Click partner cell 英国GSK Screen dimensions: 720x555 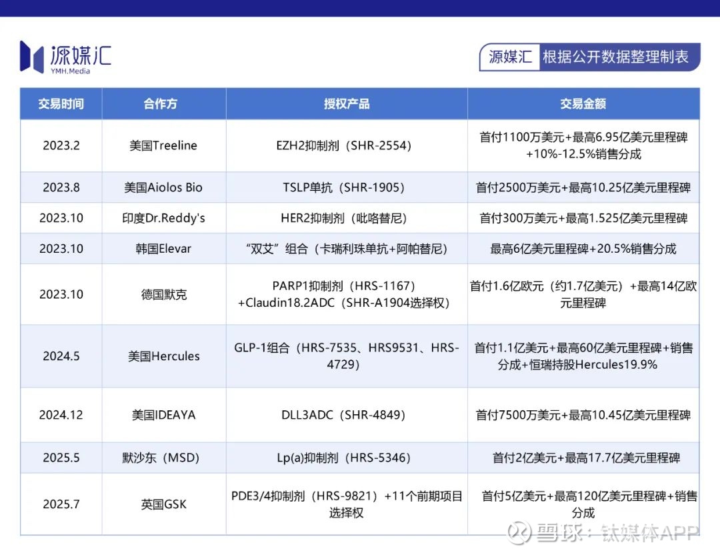point(163,504)
